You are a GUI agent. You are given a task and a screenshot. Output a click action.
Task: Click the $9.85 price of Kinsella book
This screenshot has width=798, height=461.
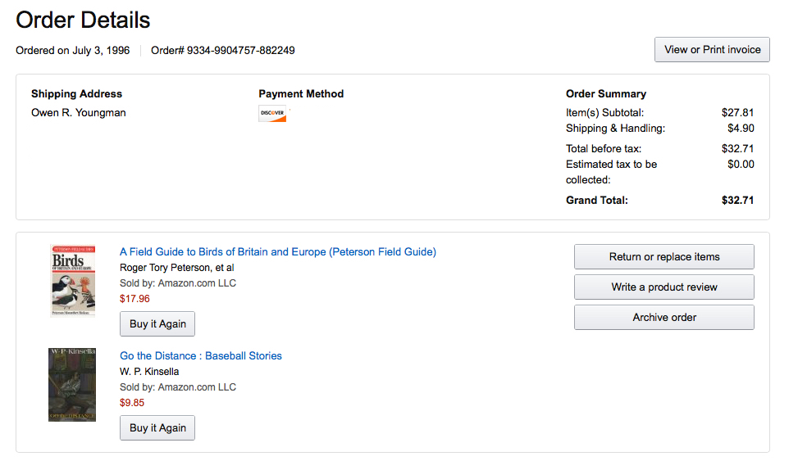(132, 403)
